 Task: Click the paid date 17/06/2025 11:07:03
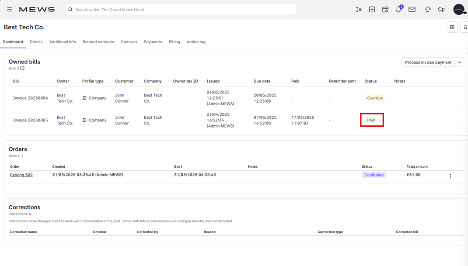point(303,120)
